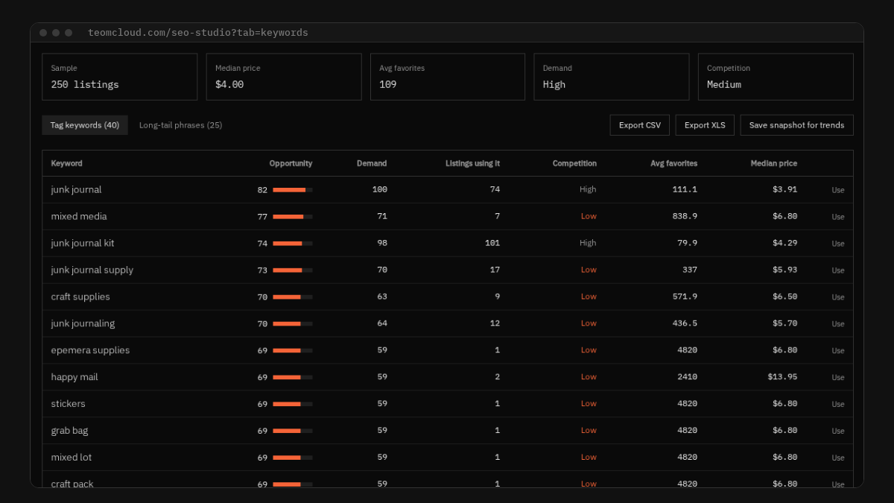Sort by Listings using it header

coord(472,163)
